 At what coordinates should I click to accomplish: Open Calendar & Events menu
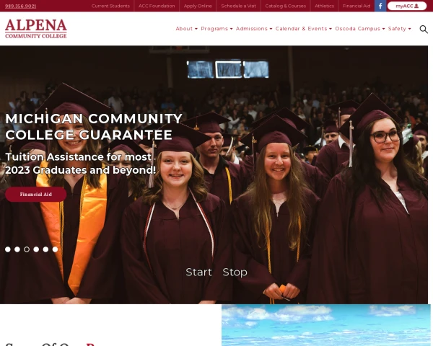click(304, 29)
